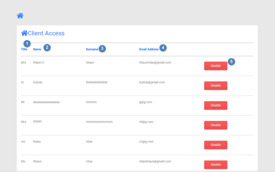The height and width of the screenshot is (172, 275).
Task: Click Disable in the g@g.com row
Action: (215, 106)
